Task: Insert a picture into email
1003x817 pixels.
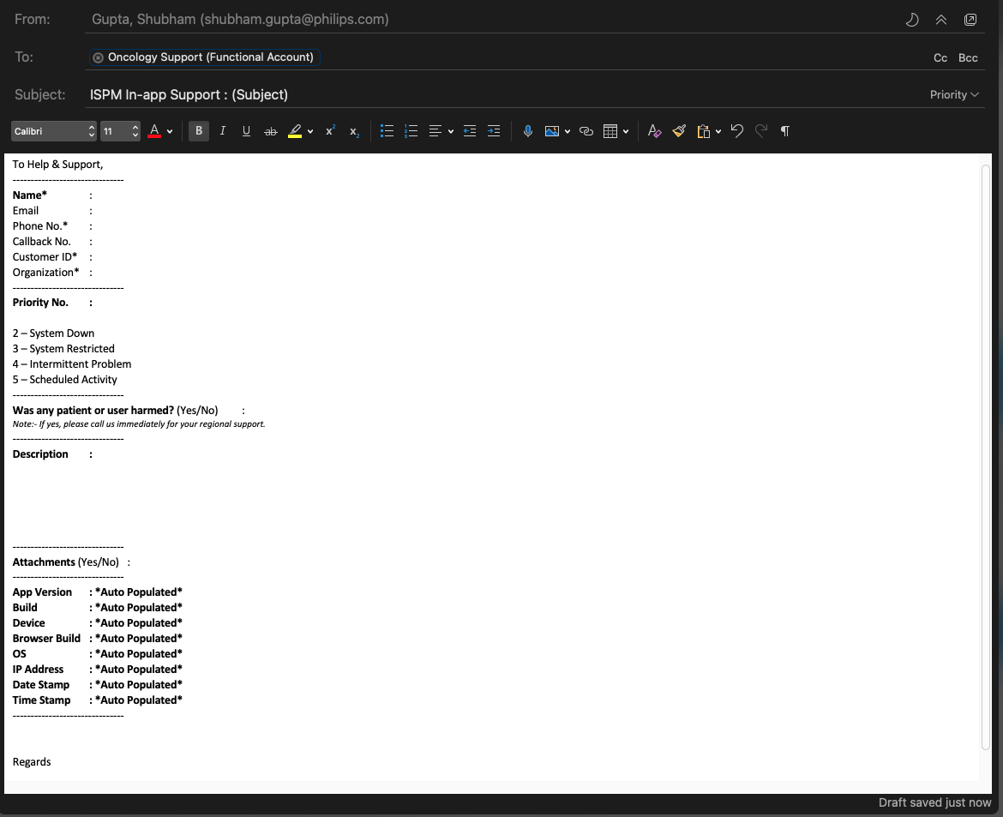Action: click(551, 131)
